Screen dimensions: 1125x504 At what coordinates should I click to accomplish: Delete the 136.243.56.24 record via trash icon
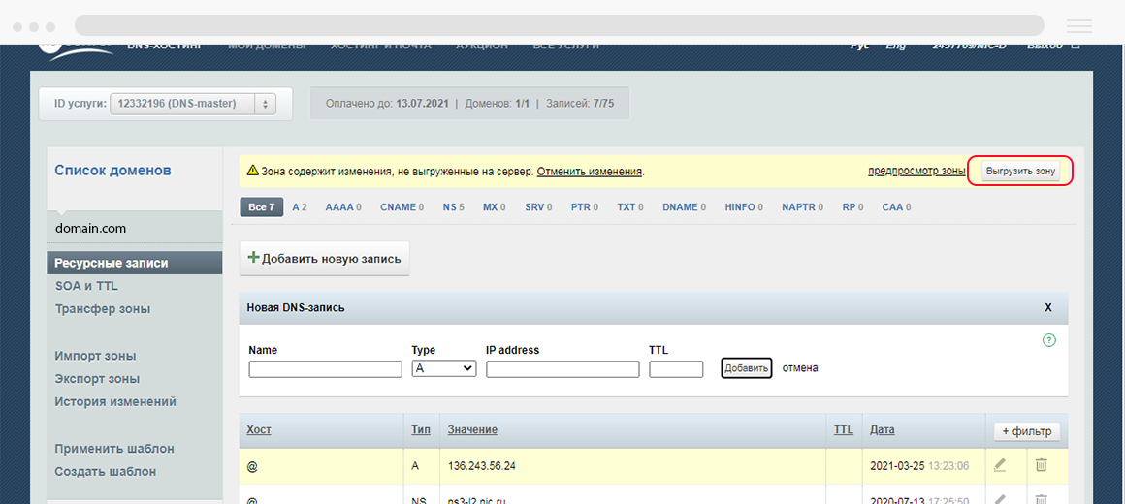coord(1041,465)
